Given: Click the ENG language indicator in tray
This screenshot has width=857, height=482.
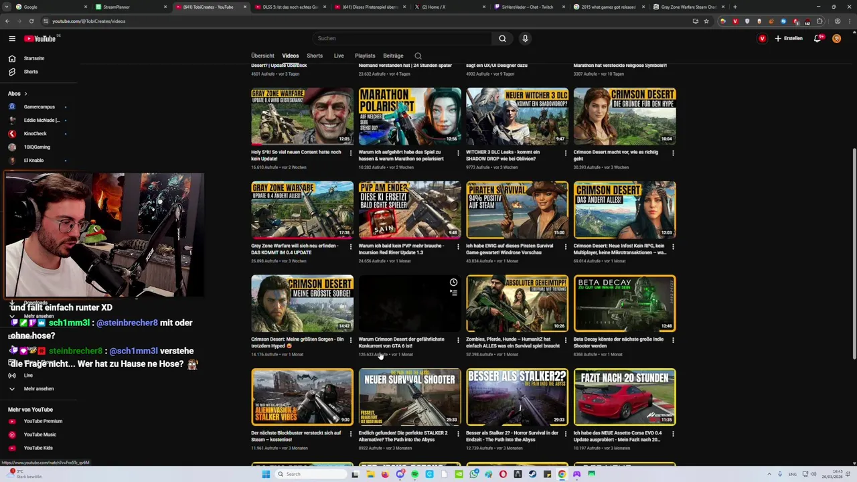Looking at the screenshot, I should click(793, 474).
